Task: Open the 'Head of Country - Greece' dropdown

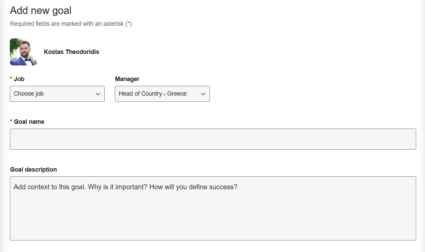Action: [162, 94]
